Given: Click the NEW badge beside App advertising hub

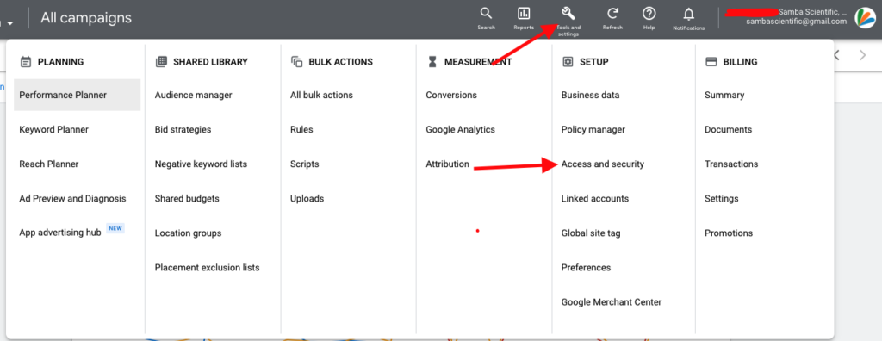Looking at the screenshot, I should tap(115, 228).
